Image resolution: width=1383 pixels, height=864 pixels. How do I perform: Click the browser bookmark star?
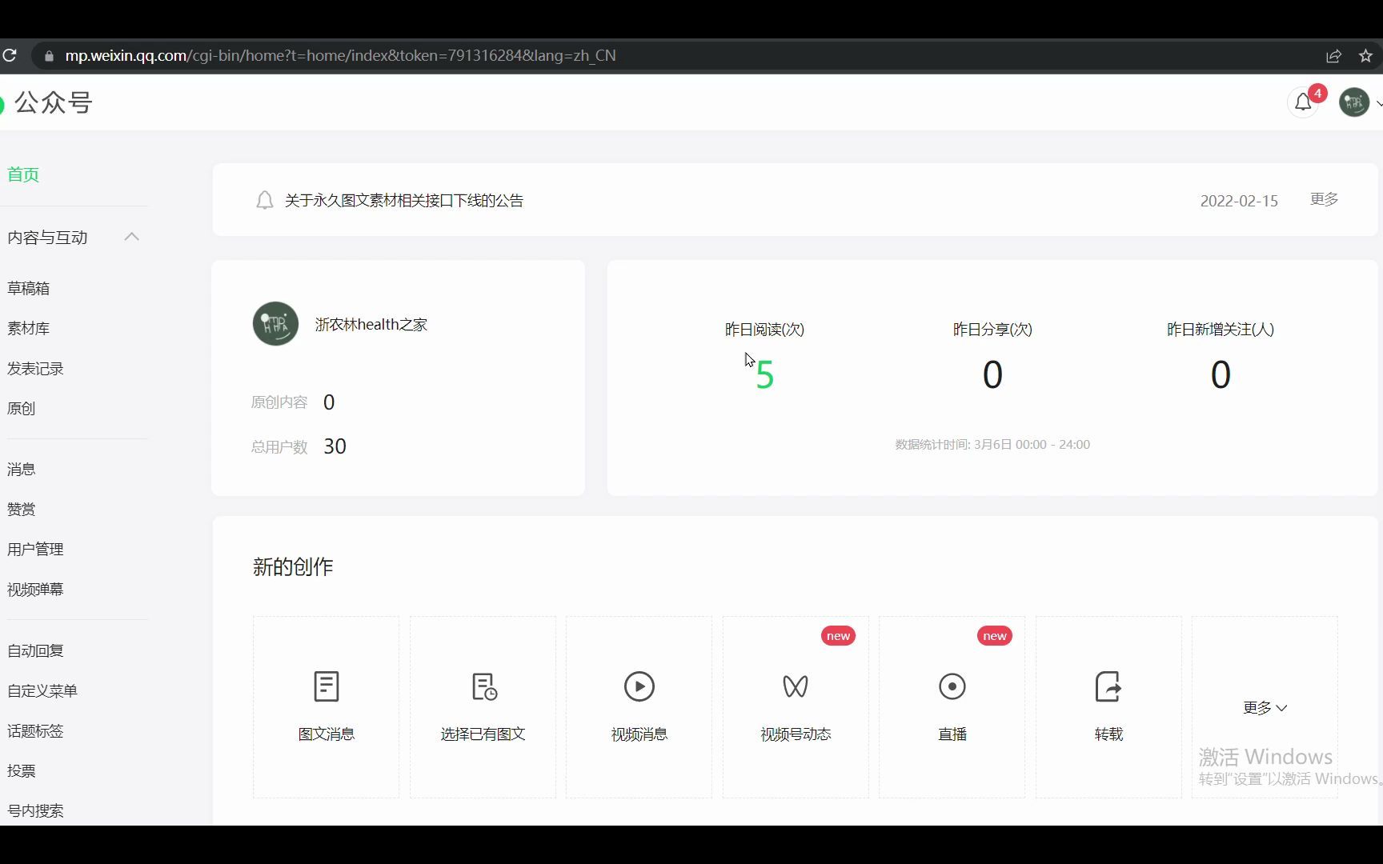pyautogui.click(x=1366, y=55)
